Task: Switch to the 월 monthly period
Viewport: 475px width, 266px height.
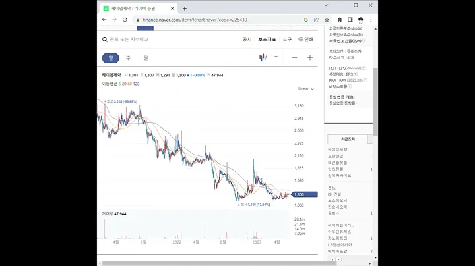Action: coord(146,58)
